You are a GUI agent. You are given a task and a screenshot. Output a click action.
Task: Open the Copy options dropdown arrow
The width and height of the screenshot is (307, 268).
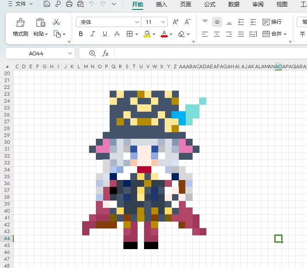(64, 34)
